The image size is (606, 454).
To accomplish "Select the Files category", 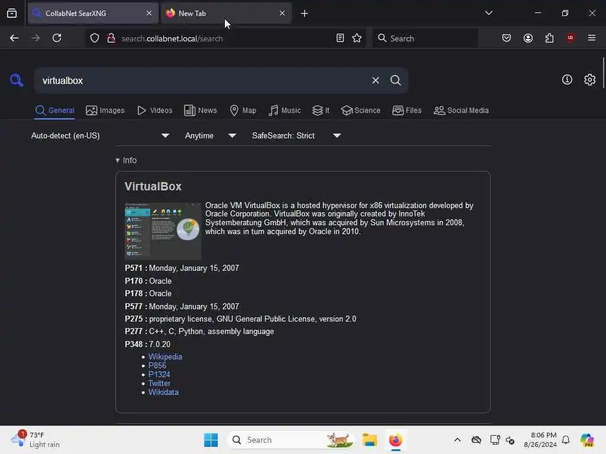I will [x=407, y=111].
